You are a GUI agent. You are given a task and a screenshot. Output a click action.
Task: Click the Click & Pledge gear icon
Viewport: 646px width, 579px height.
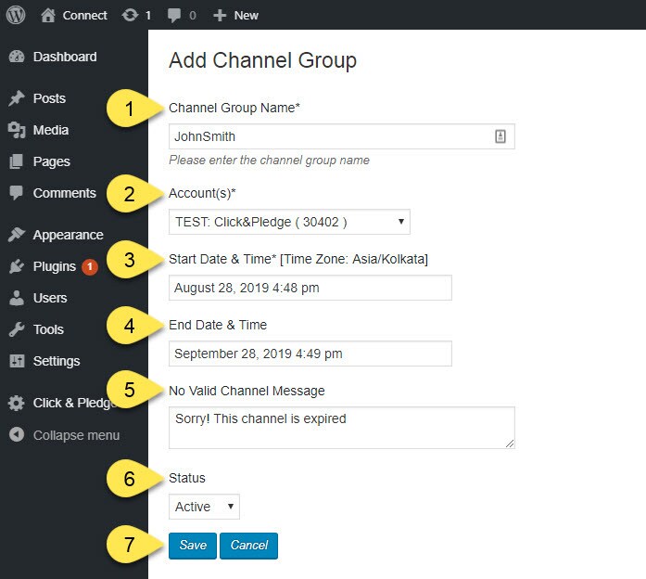(x=16, y=403)
